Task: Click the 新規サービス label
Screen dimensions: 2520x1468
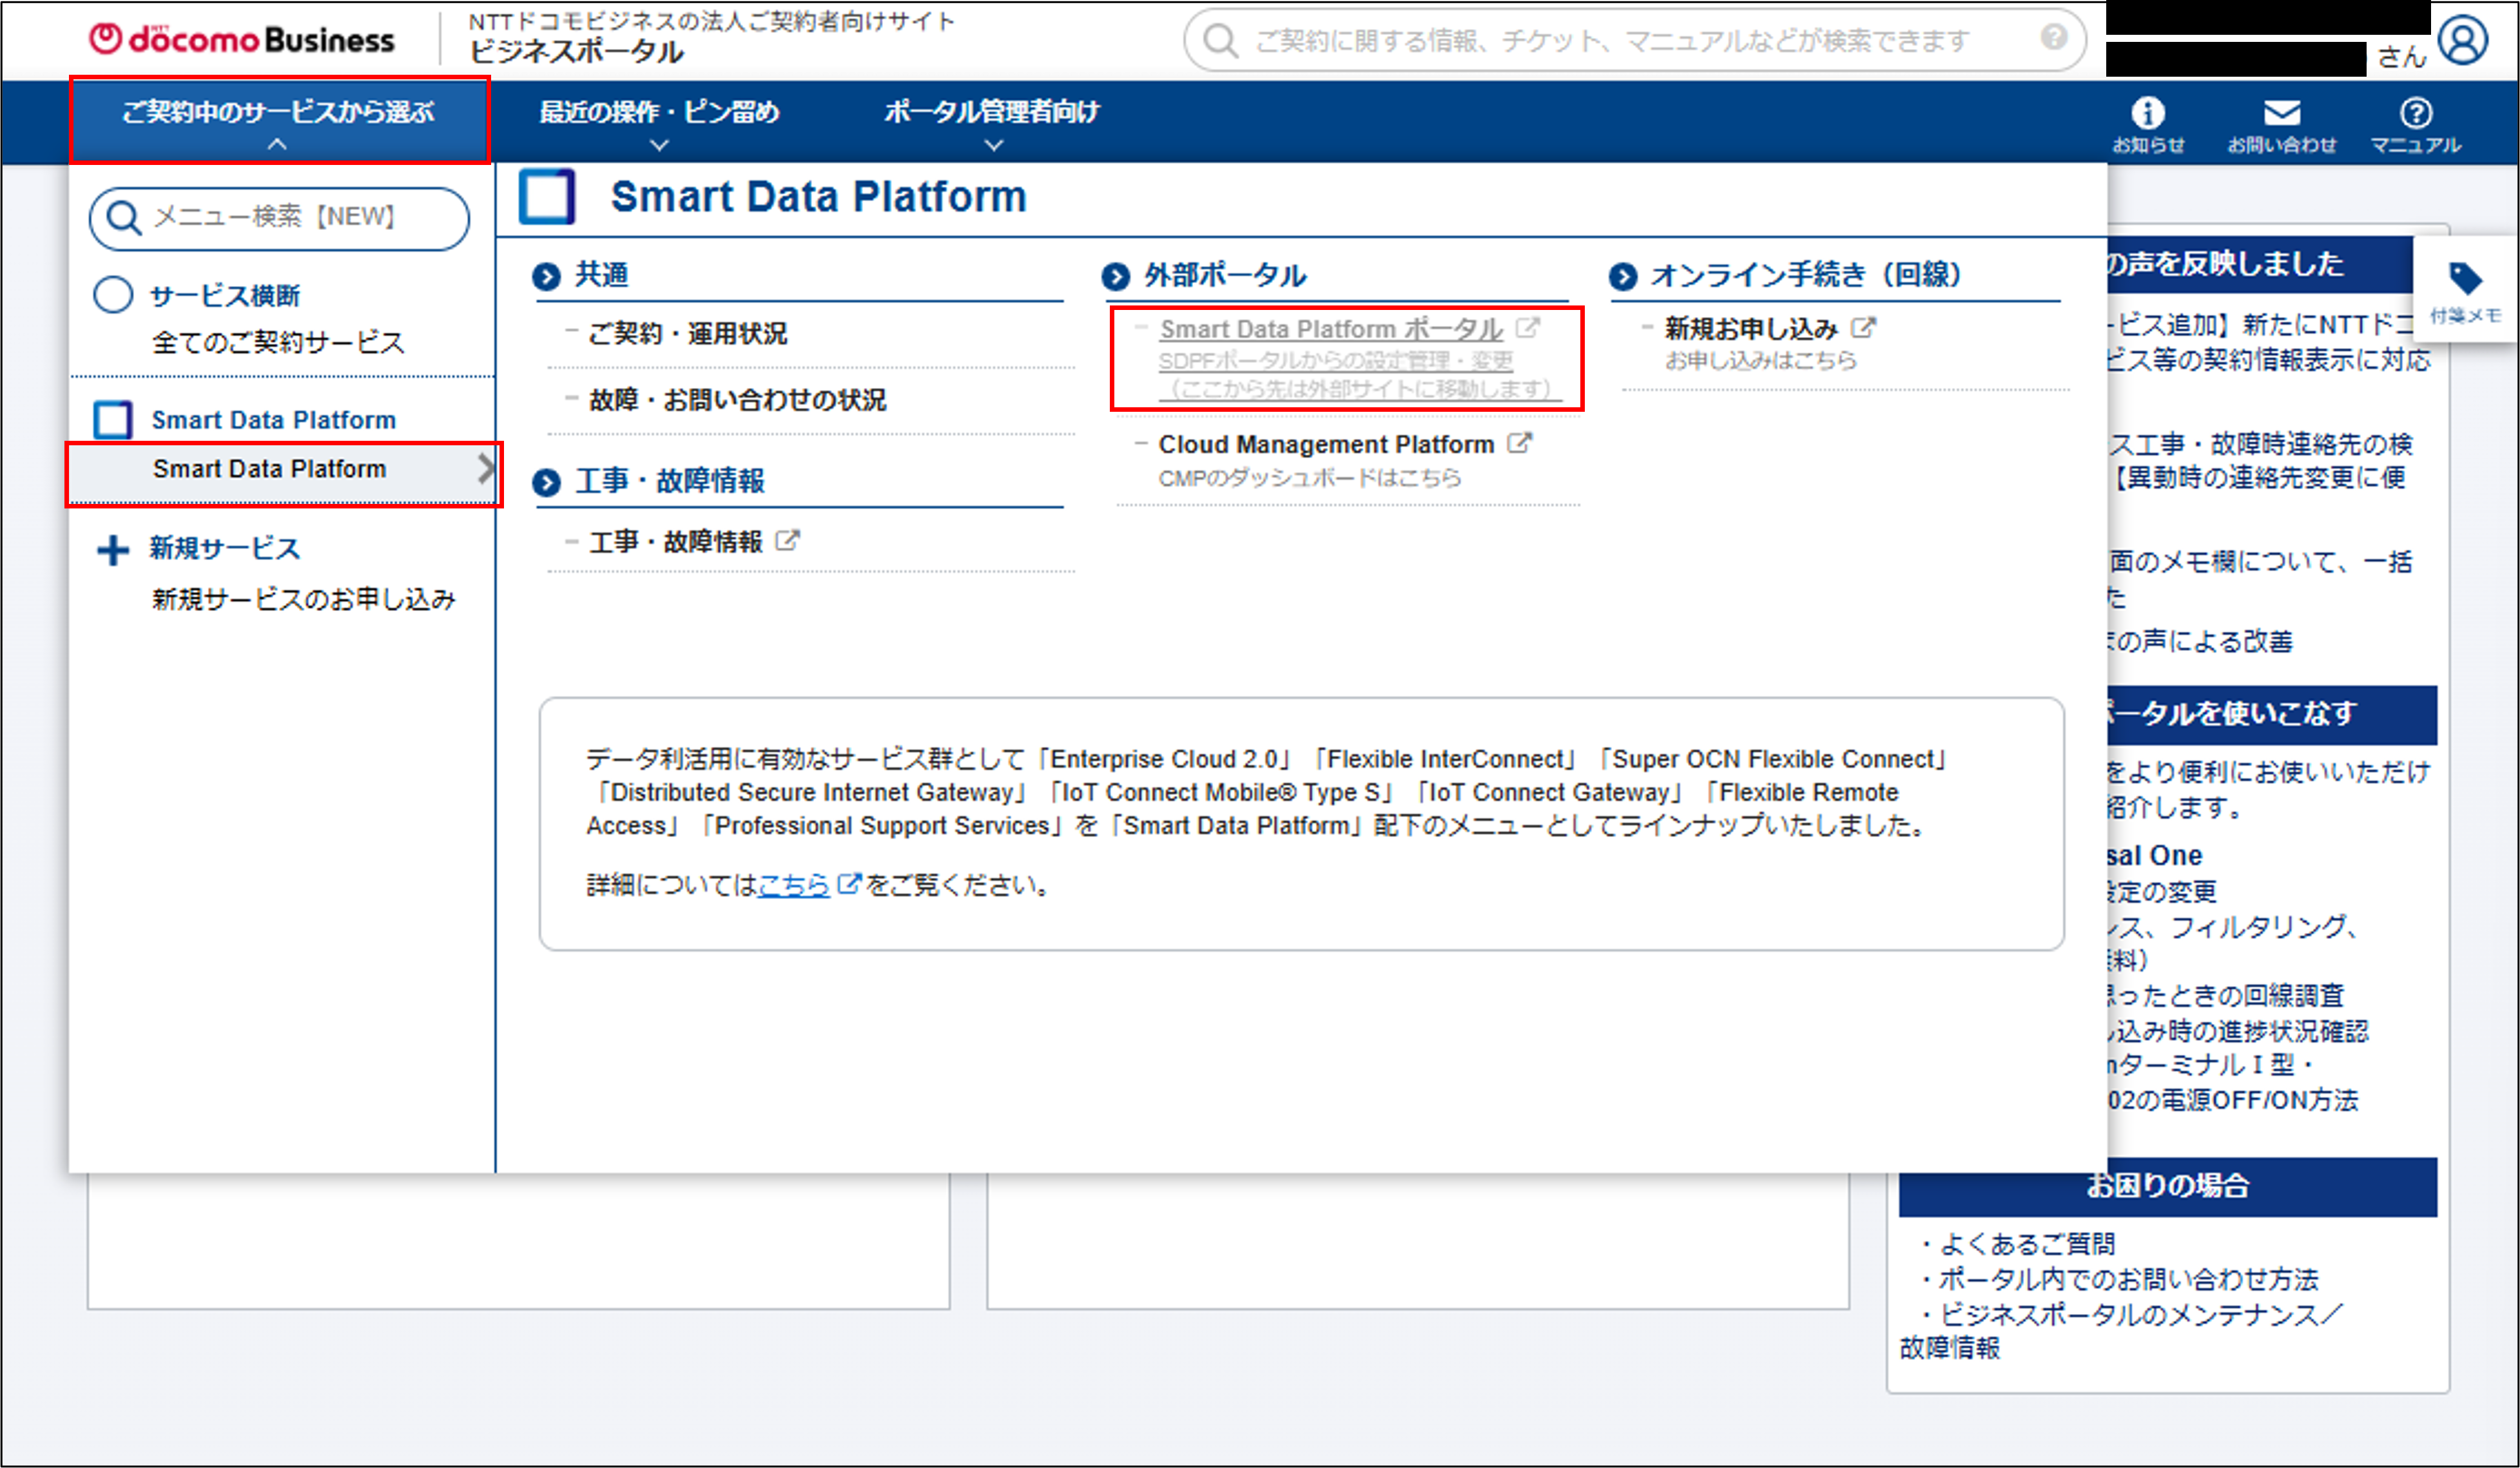Action: coord(225,548)
